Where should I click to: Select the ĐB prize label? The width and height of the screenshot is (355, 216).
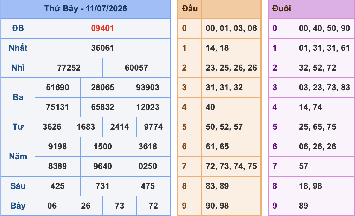[x=18, y=28]
